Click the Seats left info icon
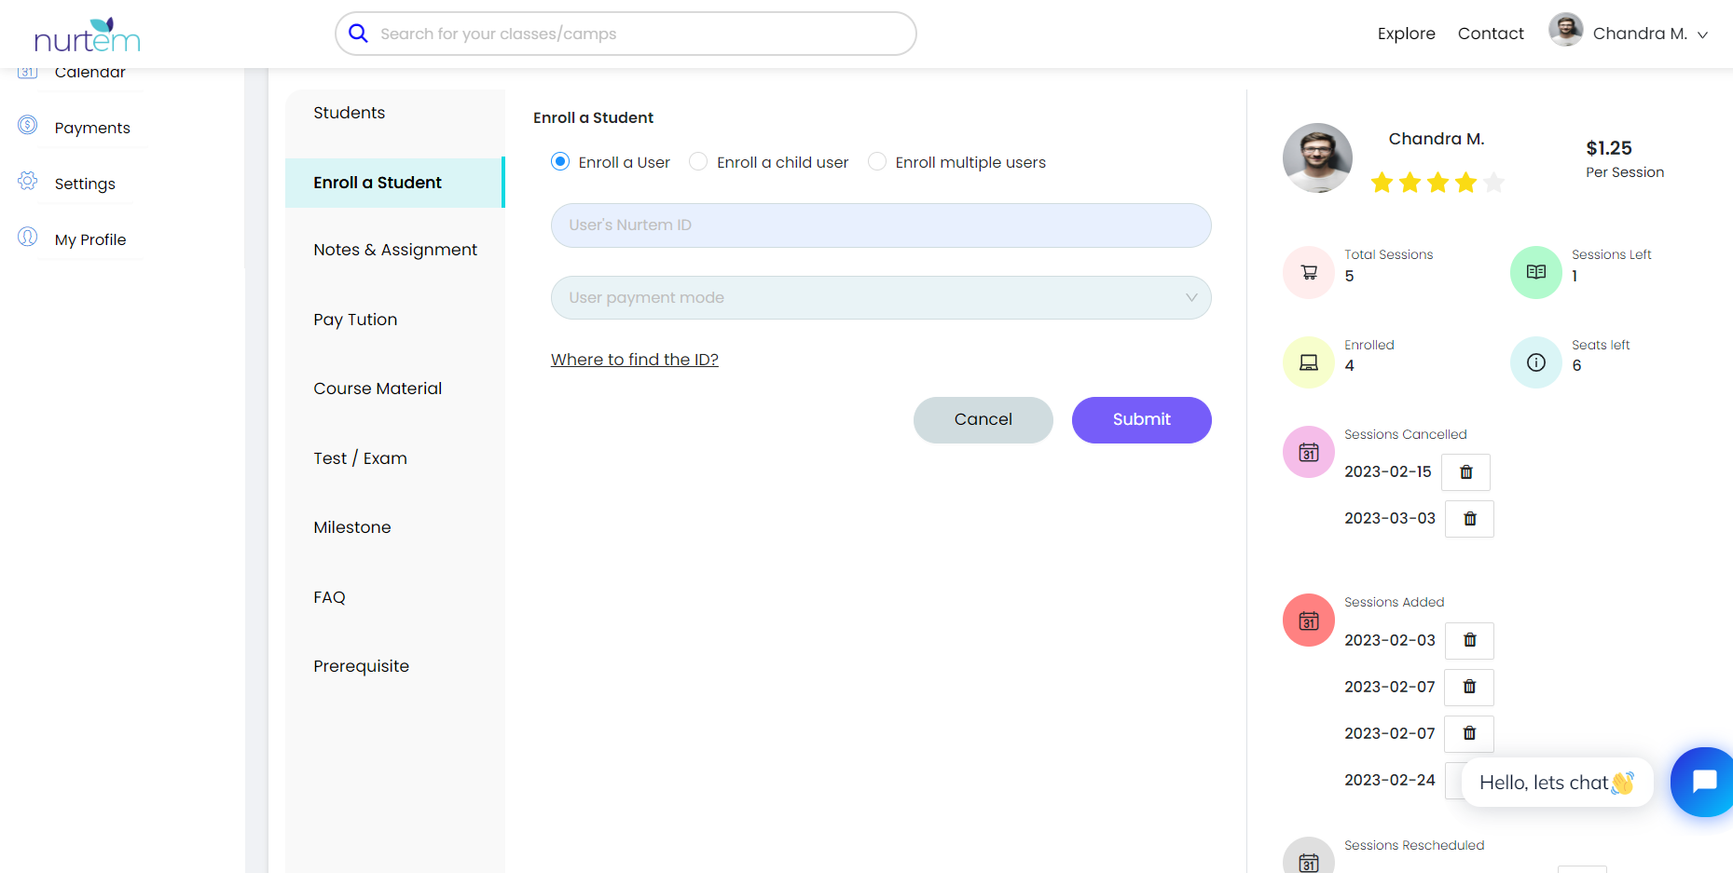The width and height of the screenshot is (1733, 873). (x=1535, y=362)
